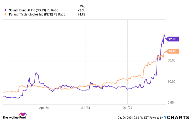Click the purple SoundHound legend dot
The height and width of the screenshot is (121, 191).
pyautogui.click(x=5, y=10)
